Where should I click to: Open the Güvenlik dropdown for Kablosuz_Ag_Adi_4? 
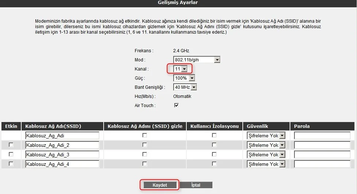click(x=266, y=164)
